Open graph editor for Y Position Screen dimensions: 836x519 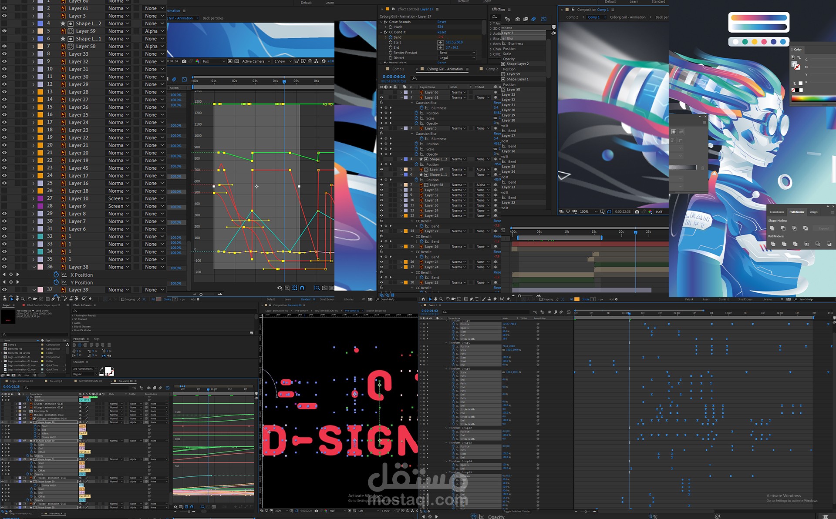[64, 282]
